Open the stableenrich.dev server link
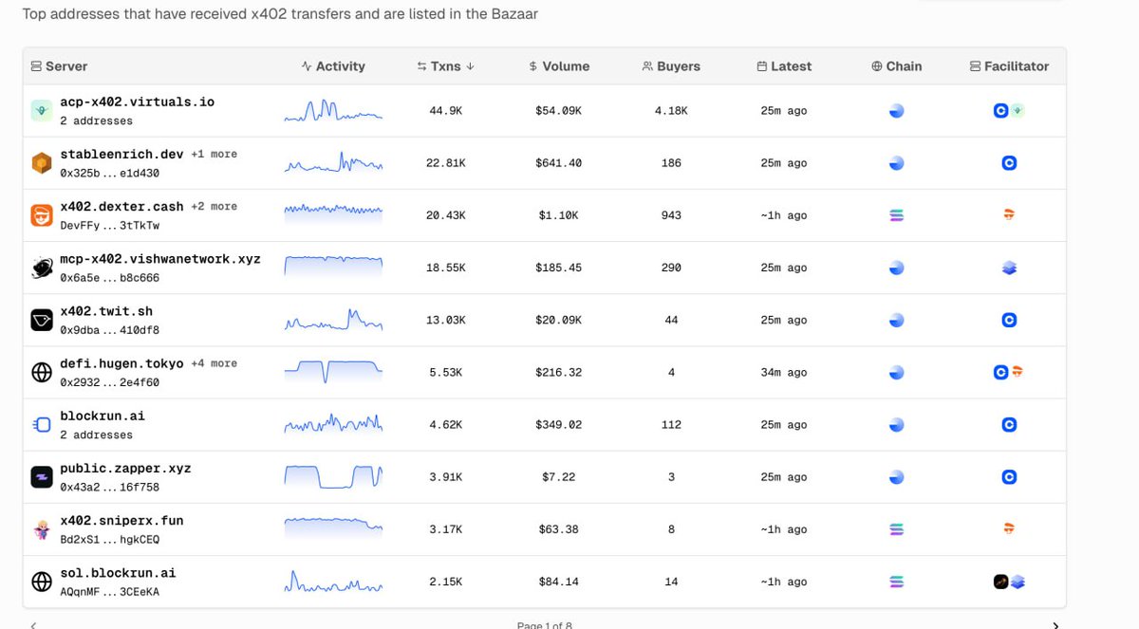 click(121, 154)
